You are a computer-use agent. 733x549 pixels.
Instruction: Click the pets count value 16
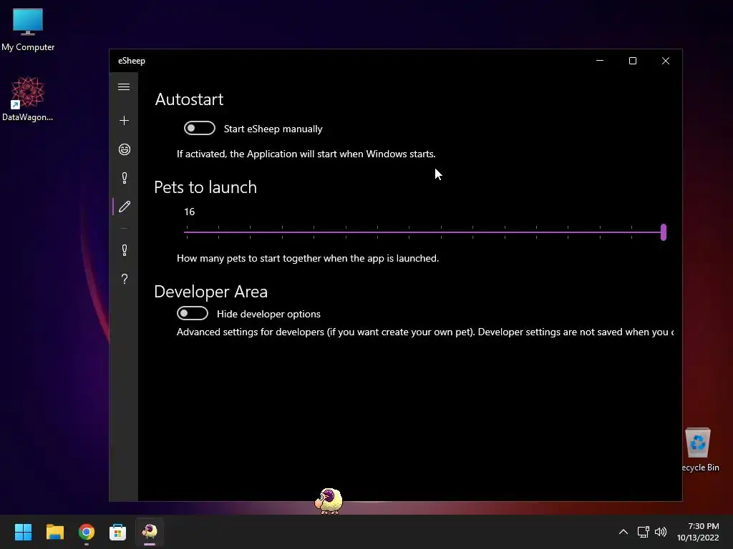(189, 212)
